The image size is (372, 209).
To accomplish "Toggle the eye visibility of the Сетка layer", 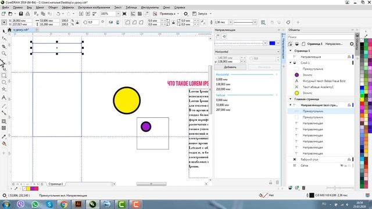I will (x=341, y=165).
